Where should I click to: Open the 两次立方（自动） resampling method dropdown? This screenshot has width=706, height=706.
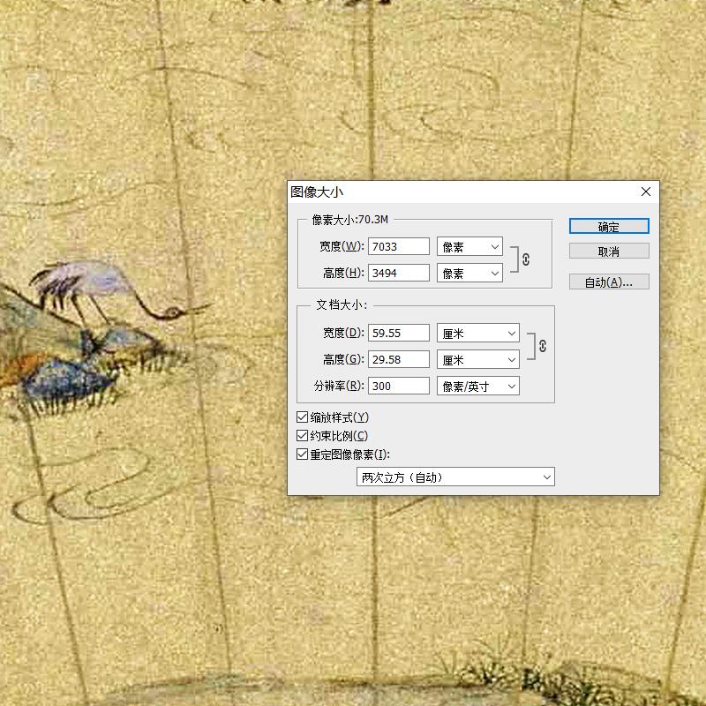point(455,477)
